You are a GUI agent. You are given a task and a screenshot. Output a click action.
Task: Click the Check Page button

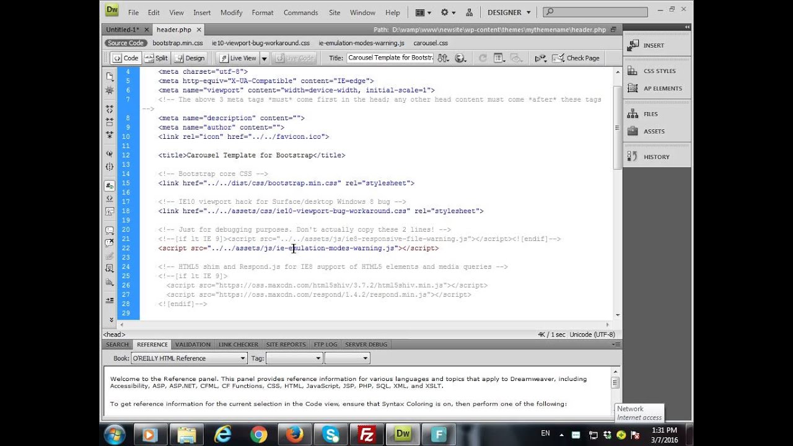click(x=576, y=58)
